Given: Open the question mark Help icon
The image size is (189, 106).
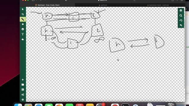Looking at the screenshot, I should 23,100.
